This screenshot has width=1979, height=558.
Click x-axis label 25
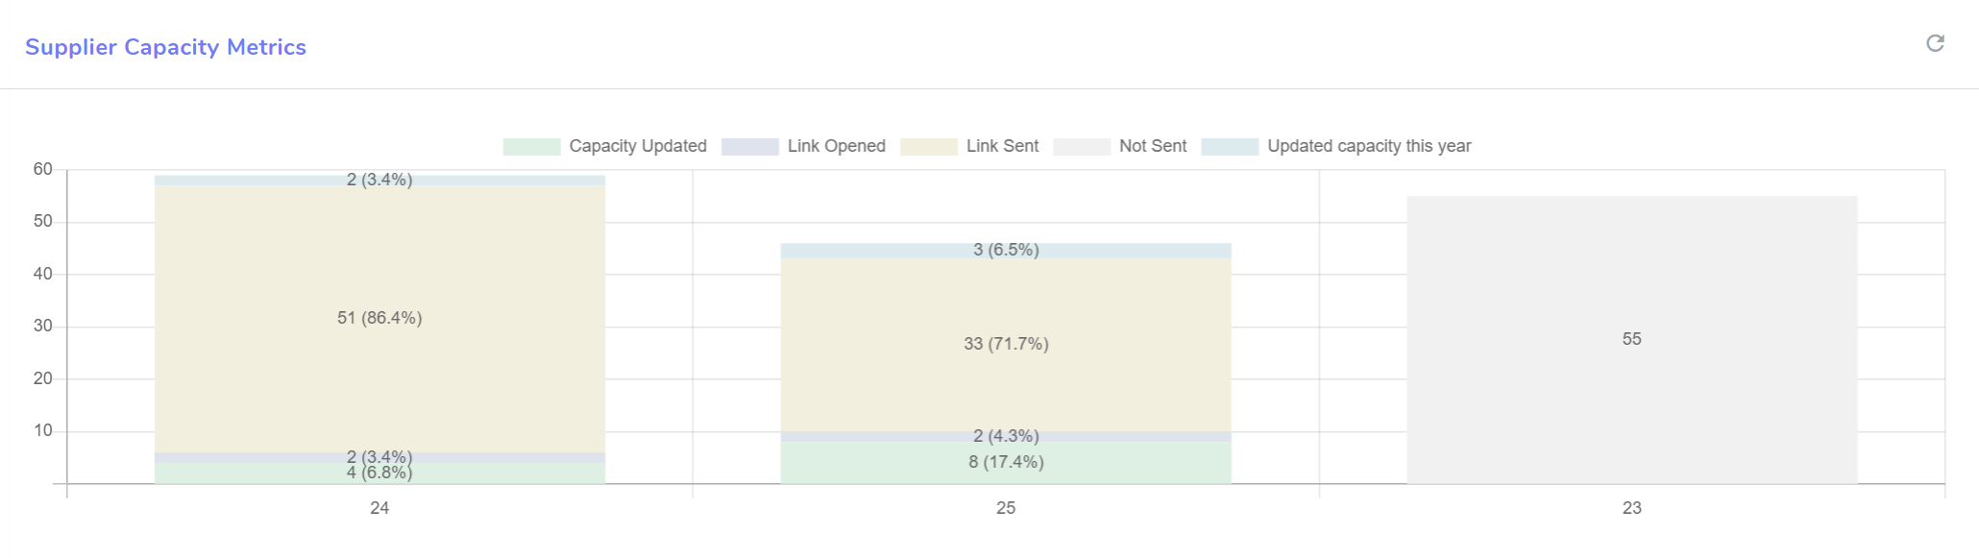point(1006,508)
